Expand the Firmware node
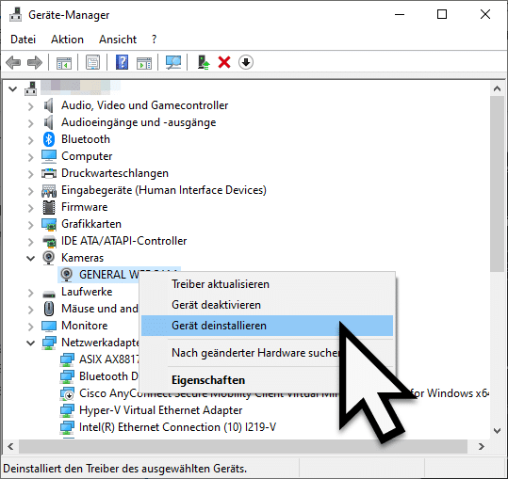 [x=30, y=208]
